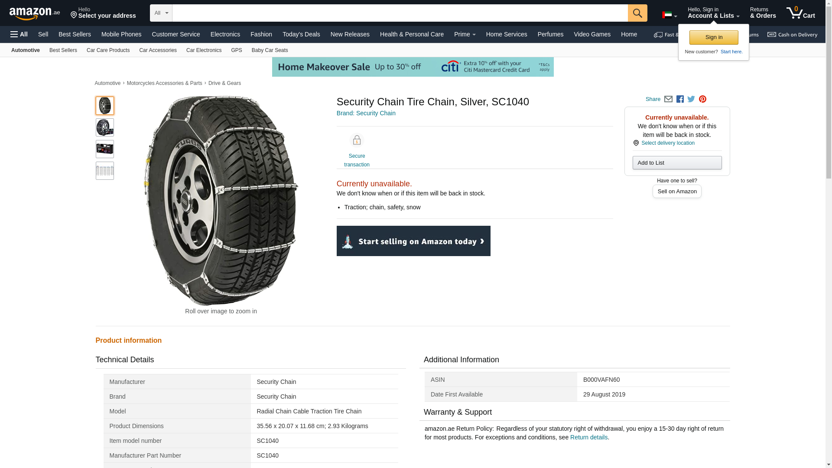Click inside the search text field
This screenshot has width=832, height=468.
click(x=400, y=13)
